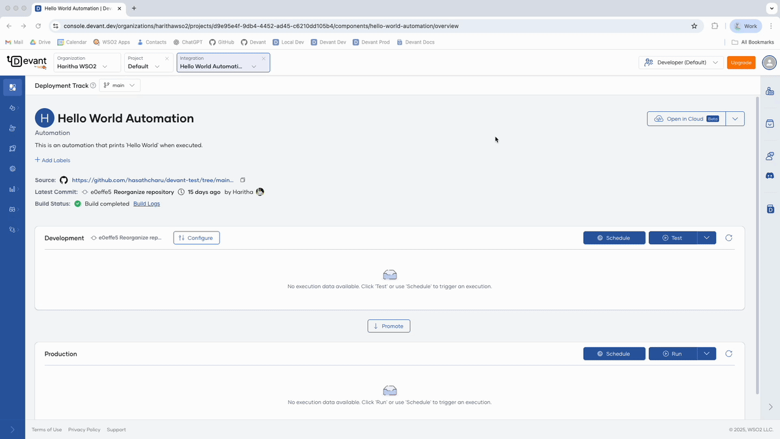Click the user profile avatar
780x439 pixels.
pyautogui.click(x=770, y=62)
